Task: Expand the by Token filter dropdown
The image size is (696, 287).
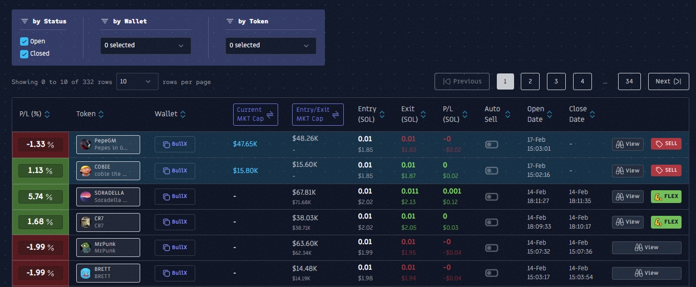Action: pos(270,46)
